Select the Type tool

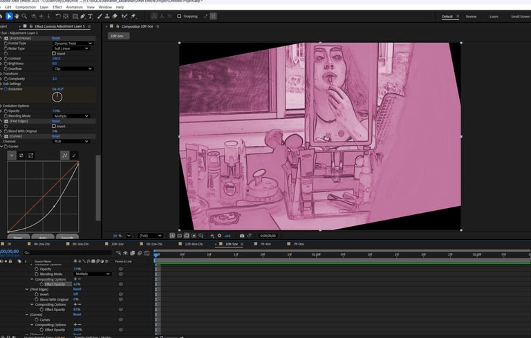coord(91,16)
